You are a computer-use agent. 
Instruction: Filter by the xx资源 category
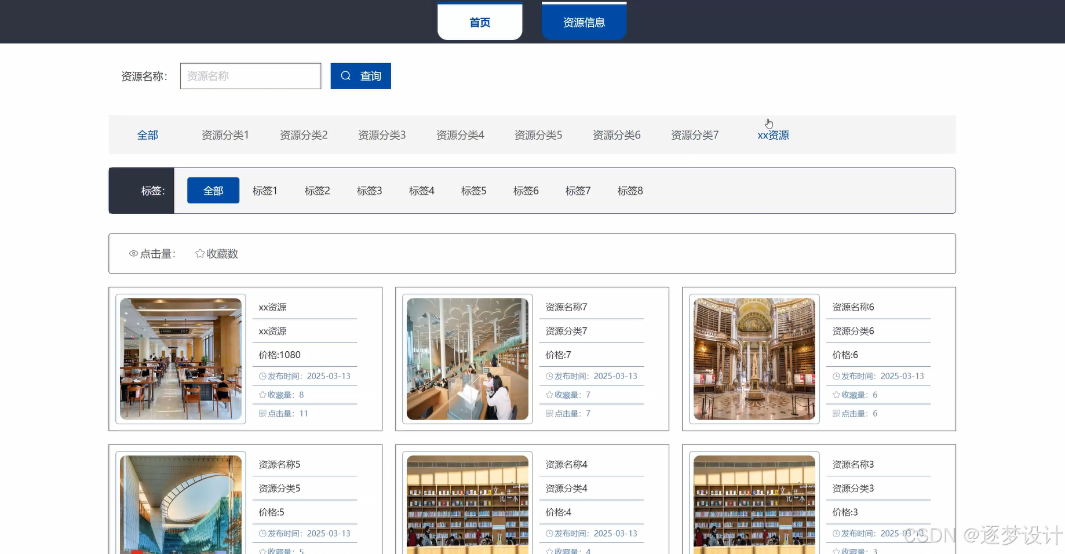pyautogui.click(x=774, y=135)
